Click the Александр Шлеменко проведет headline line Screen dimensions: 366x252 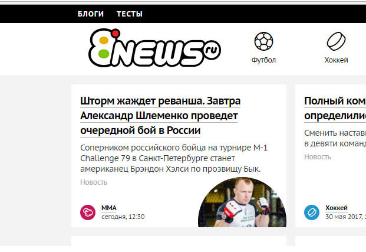[x=159, y=116]
